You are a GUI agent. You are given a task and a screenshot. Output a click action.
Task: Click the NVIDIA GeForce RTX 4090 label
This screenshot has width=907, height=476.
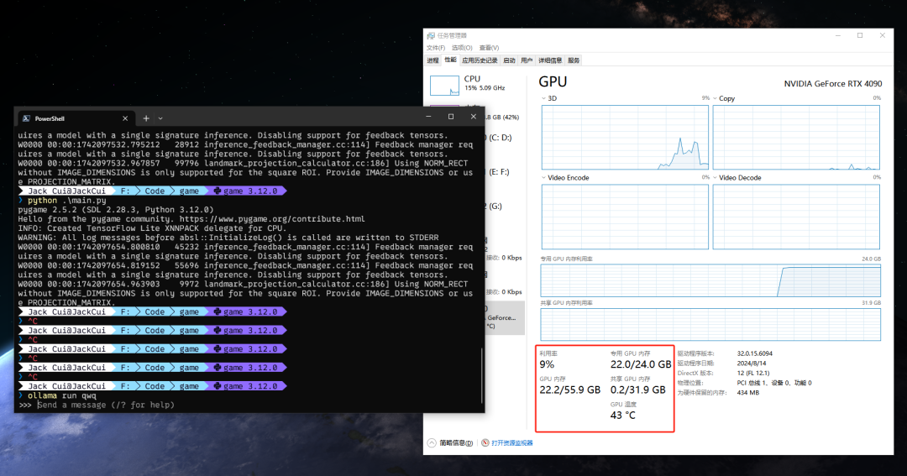tap(833, 84)
